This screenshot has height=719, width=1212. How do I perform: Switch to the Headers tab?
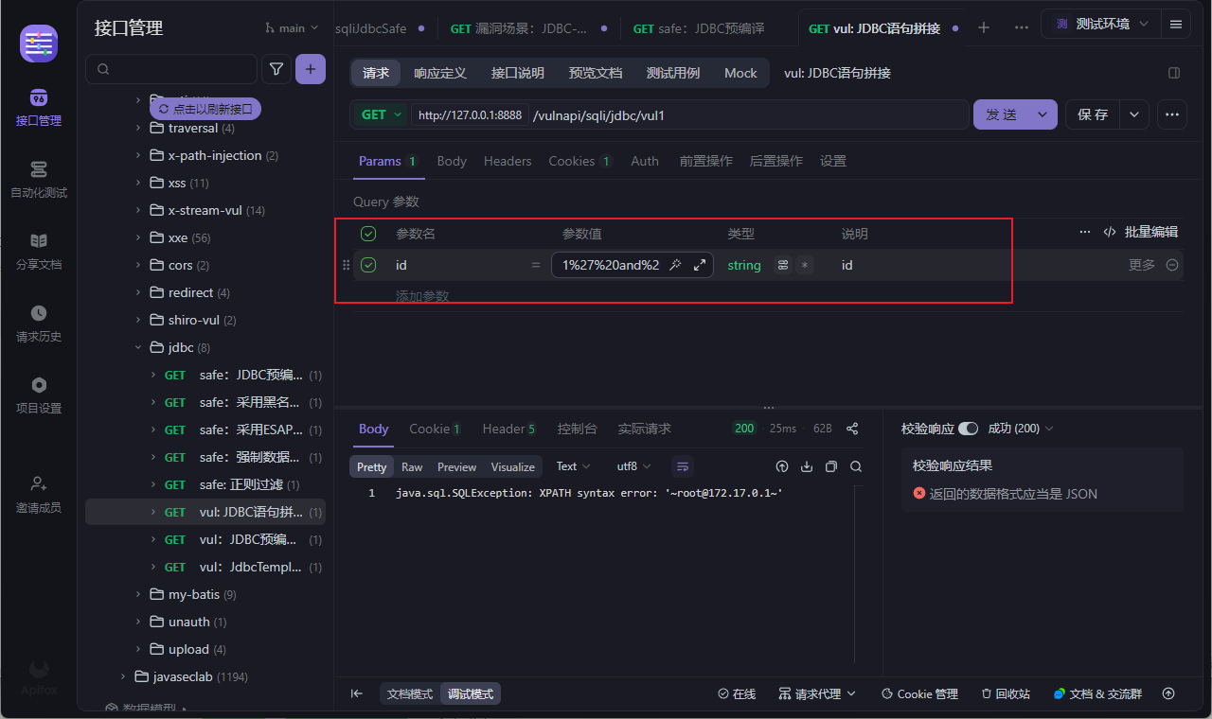(x=508, y=161)
